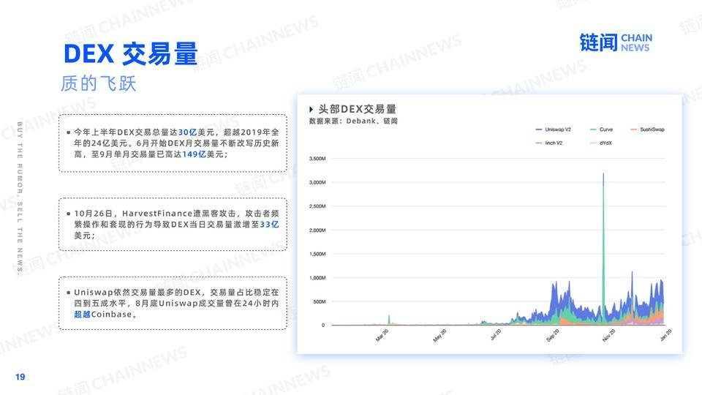The height and width of the screenshot is (395, 702).
Task: Click the 头部DEX交易量 chart title
Action: click(x=358, y=109)
